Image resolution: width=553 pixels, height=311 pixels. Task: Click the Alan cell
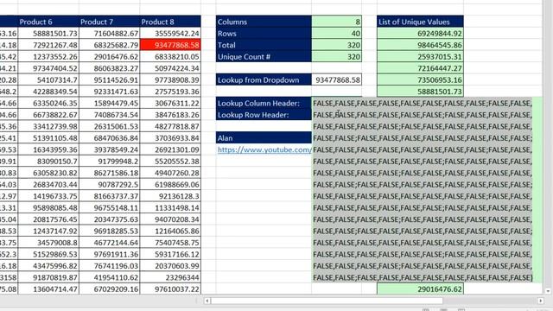pos(264,138)
